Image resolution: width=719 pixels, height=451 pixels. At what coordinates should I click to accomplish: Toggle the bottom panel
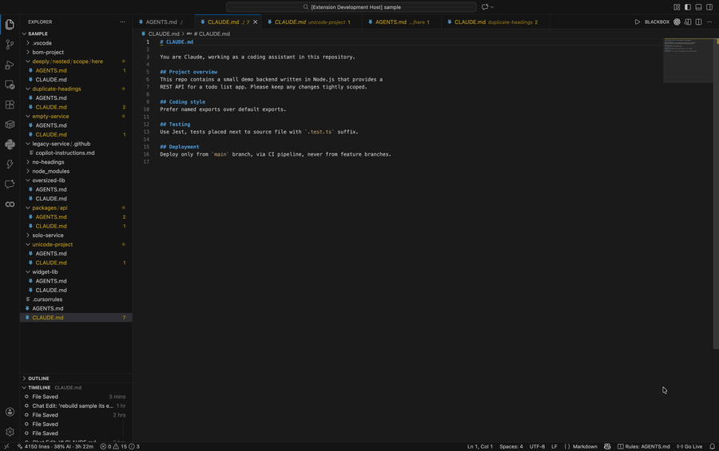(698, 7)
